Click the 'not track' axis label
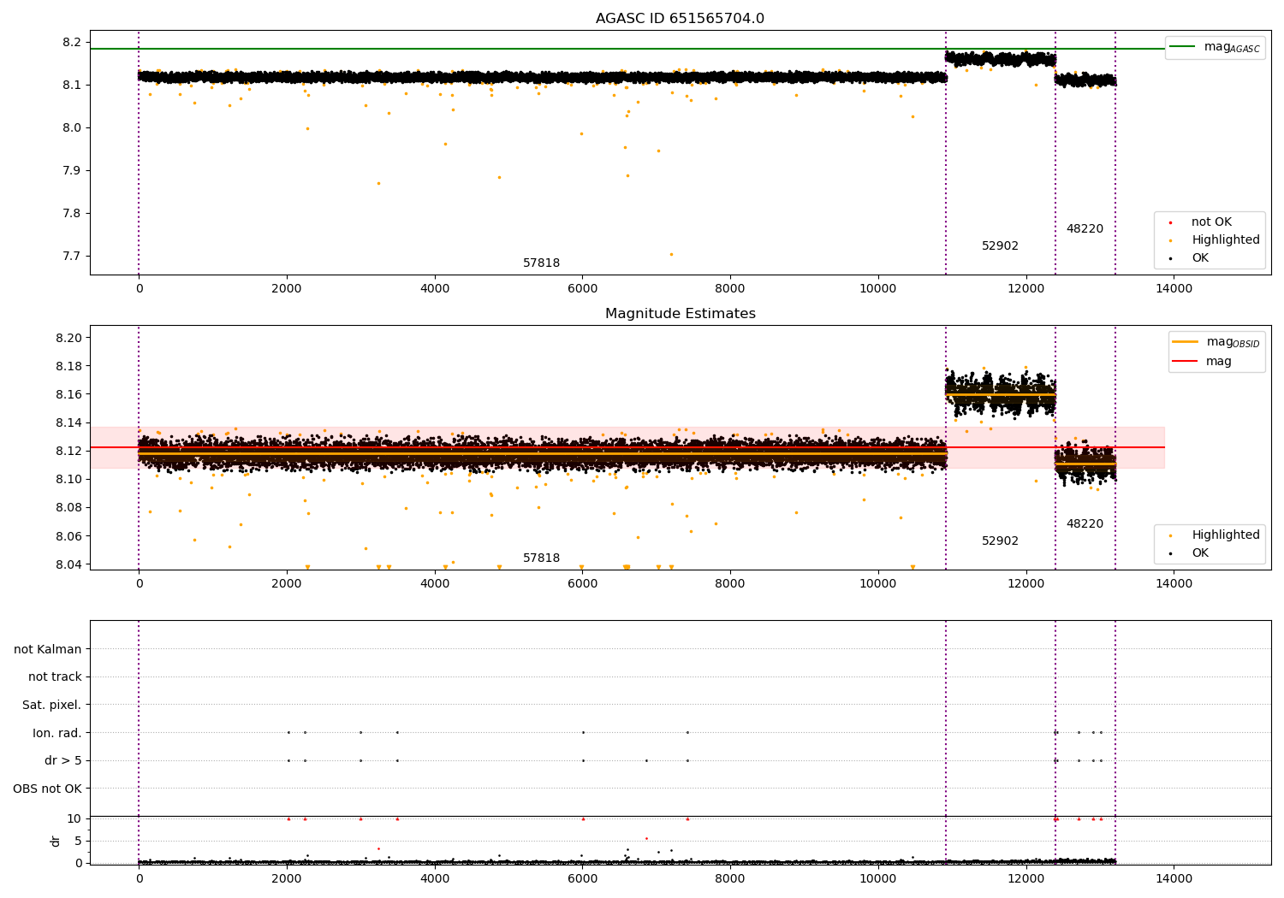Image resolution: width=1284 pixels, height=898 pixels. tap(55, 677)
